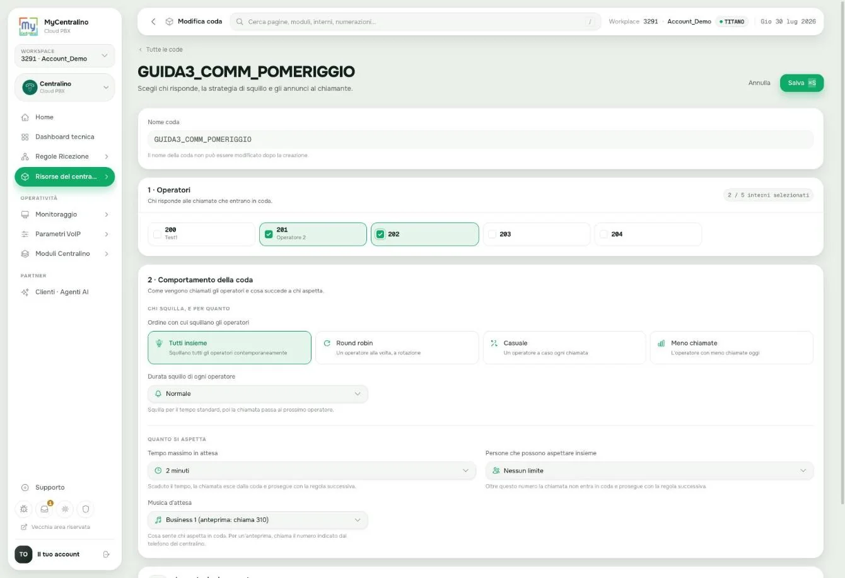Expand the Workspace 3291 Account_Demo selector

(64, 55)
